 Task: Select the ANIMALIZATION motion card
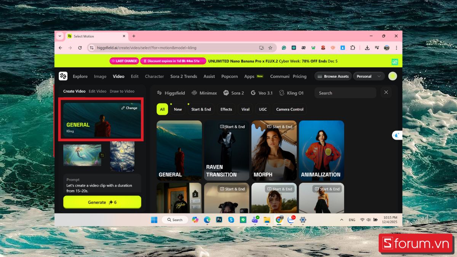coord(321,150)
